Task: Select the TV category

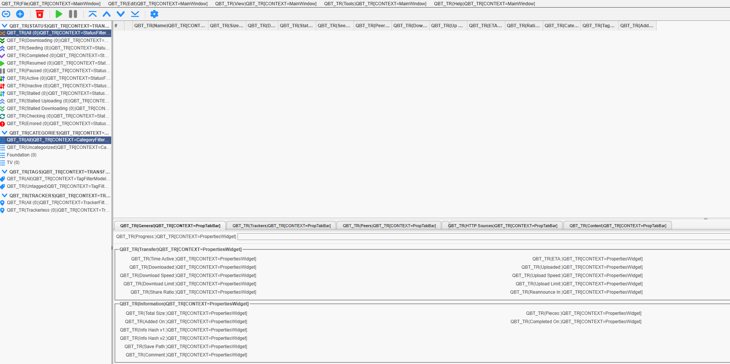Action: (14, 163)
